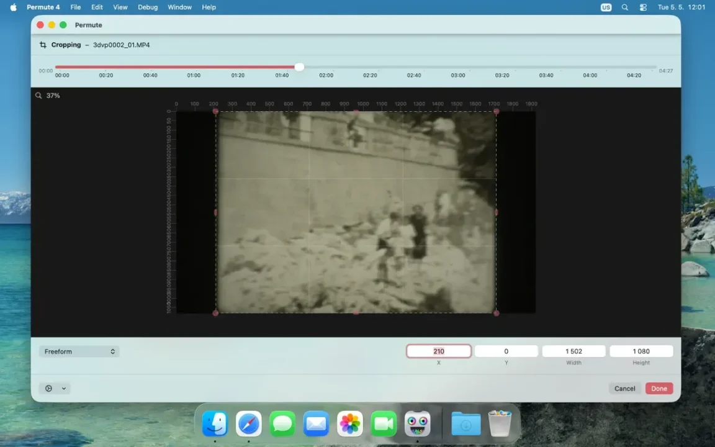Screen dimensions: 715x447
Task: Click the top-edge middle crop handle
Action: tap(356, 111)
